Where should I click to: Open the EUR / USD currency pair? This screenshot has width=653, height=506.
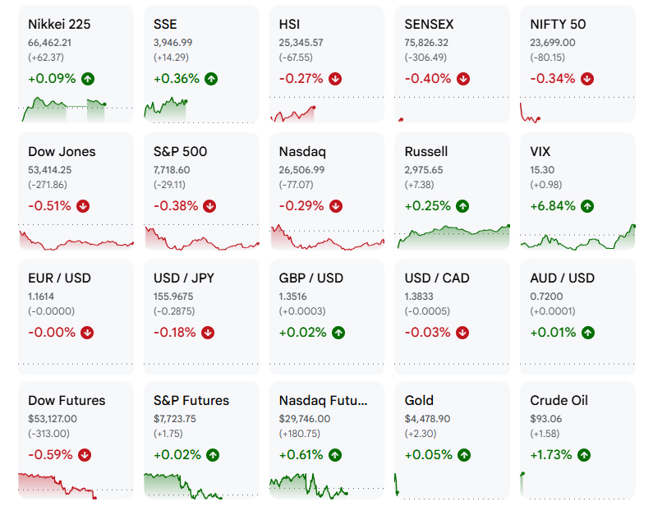tap(59, 278)
